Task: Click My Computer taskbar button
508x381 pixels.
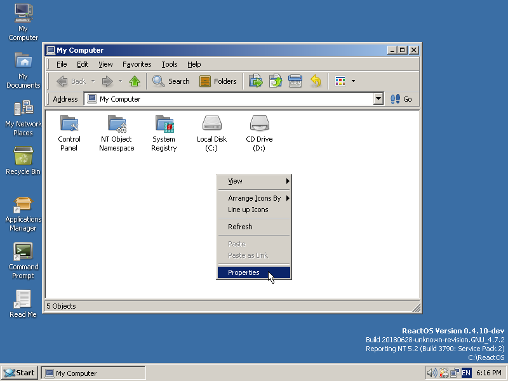Action: click(93, 373)
